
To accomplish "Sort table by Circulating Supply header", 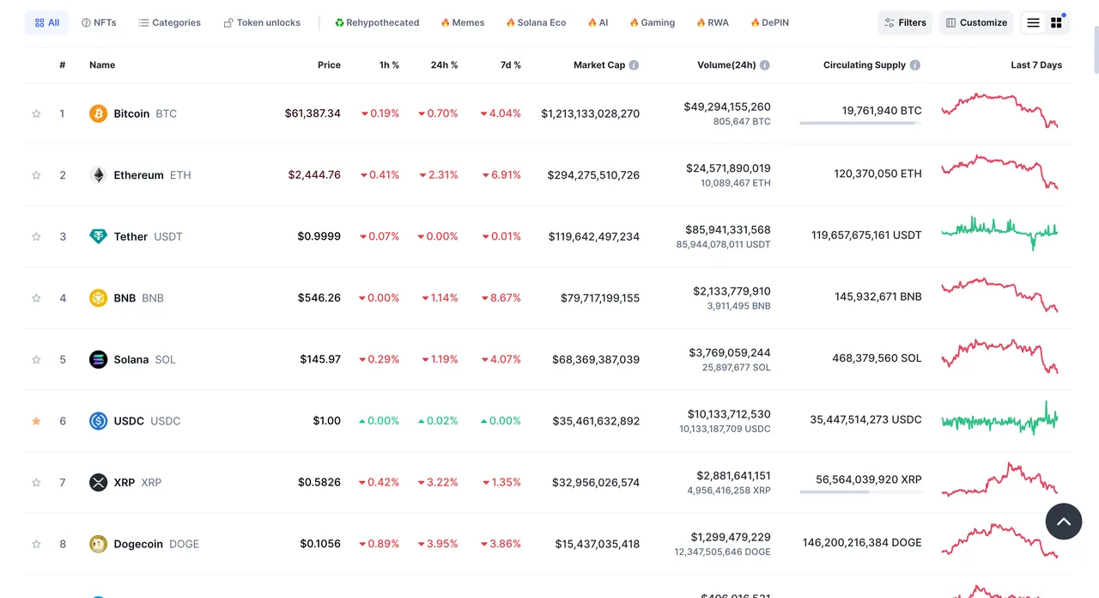I will [x=865, y=65].
